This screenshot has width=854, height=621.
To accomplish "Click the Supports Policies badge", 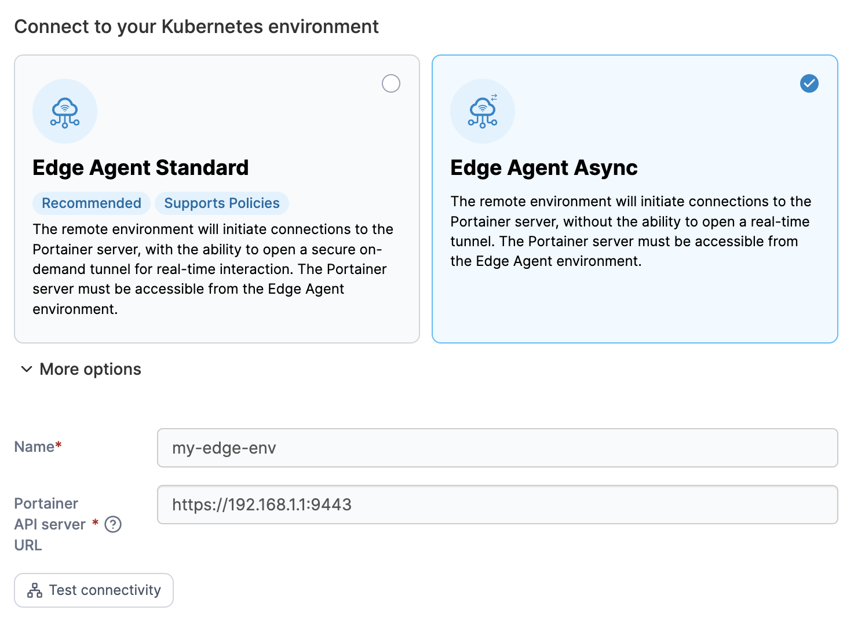I will click(x=222, y=203).
